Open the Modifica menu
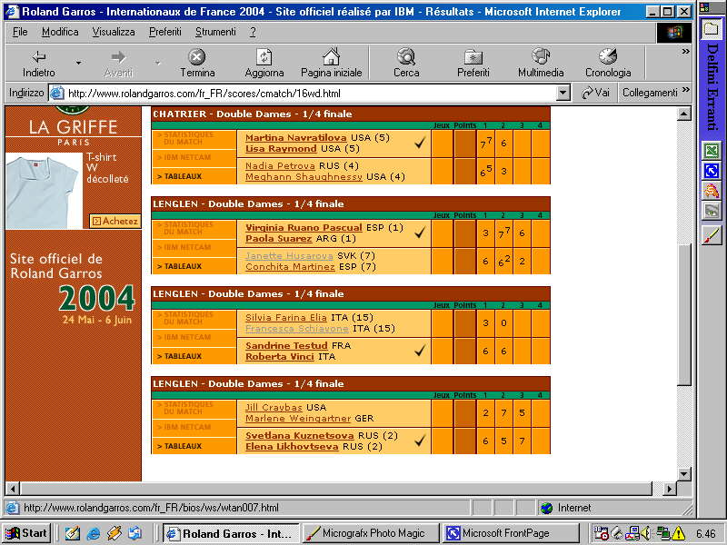 click(60, 32)
